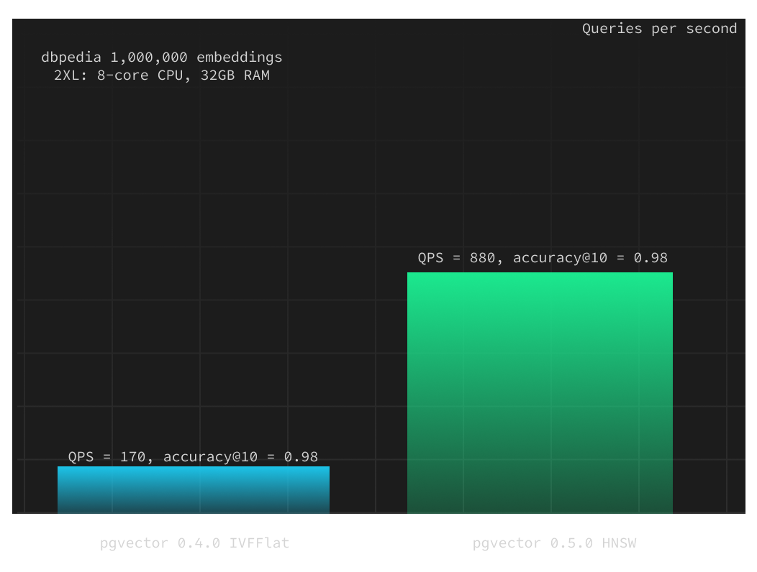Click the "2XL: 8-core CPU, 32GB RAM" line

pyautogui.click(x=162, y=75)
